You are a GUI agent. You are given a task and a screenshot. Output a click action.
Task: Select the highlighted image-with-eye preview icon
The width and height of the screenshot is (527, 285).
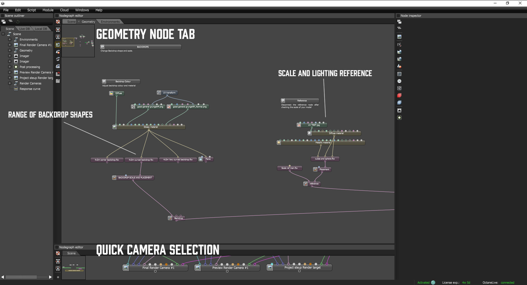pos(58,44)
